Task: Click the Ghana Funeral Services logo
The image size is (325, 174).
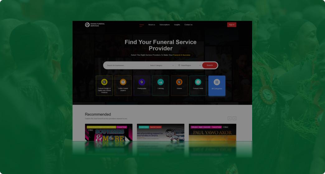Action: tap(87, 25)
